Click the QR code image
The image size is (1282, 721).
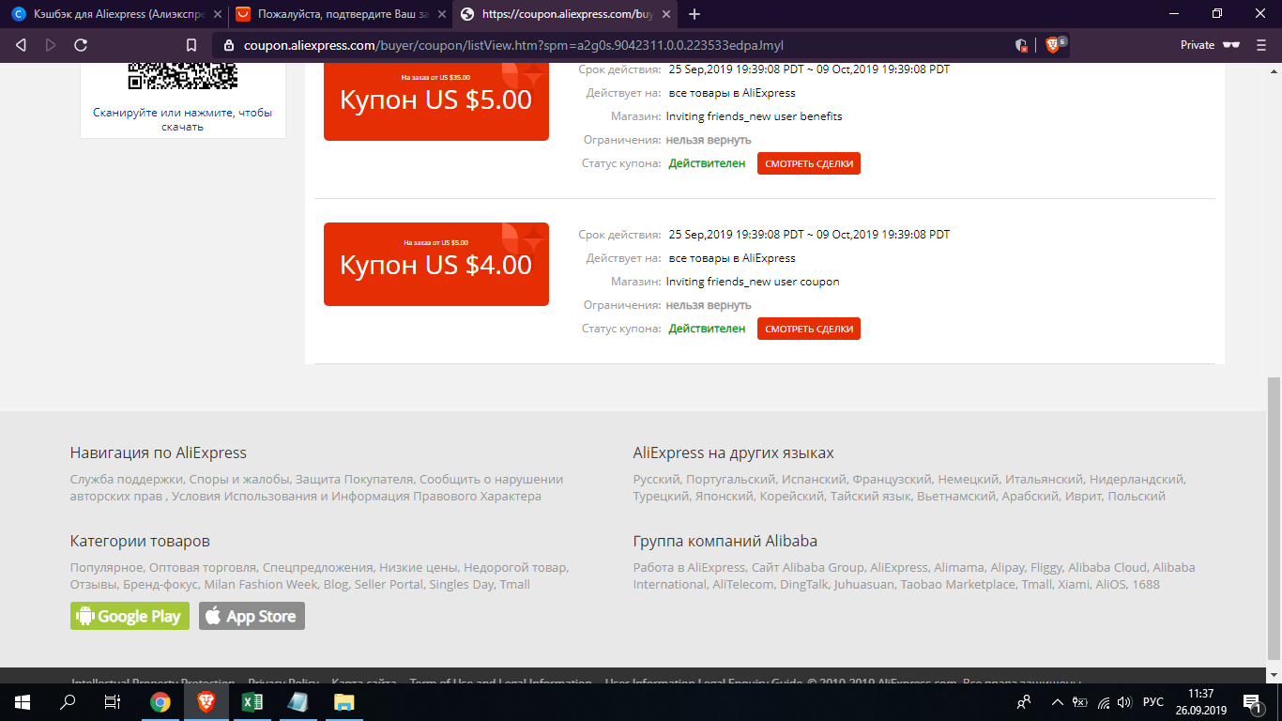pyautogui.click(x=183, y=76)
